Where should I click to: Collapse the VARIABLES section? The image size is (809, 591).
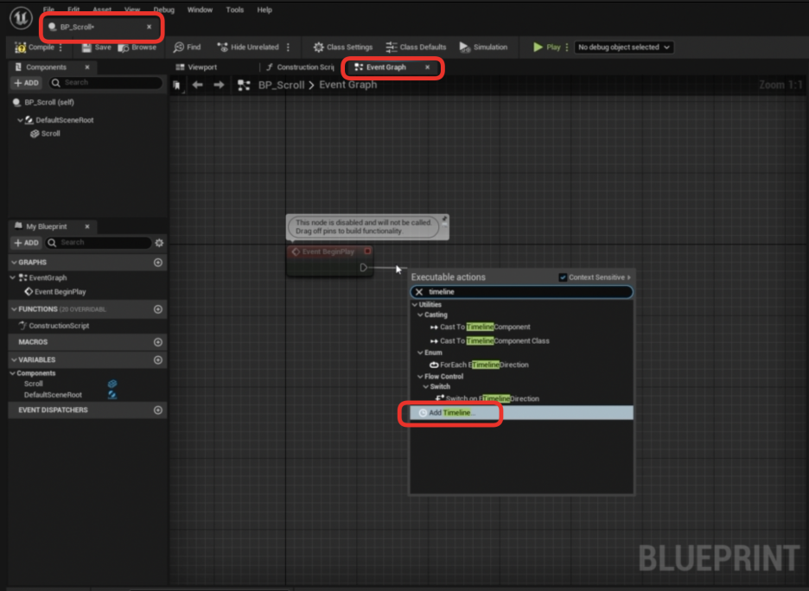[14, 359]
